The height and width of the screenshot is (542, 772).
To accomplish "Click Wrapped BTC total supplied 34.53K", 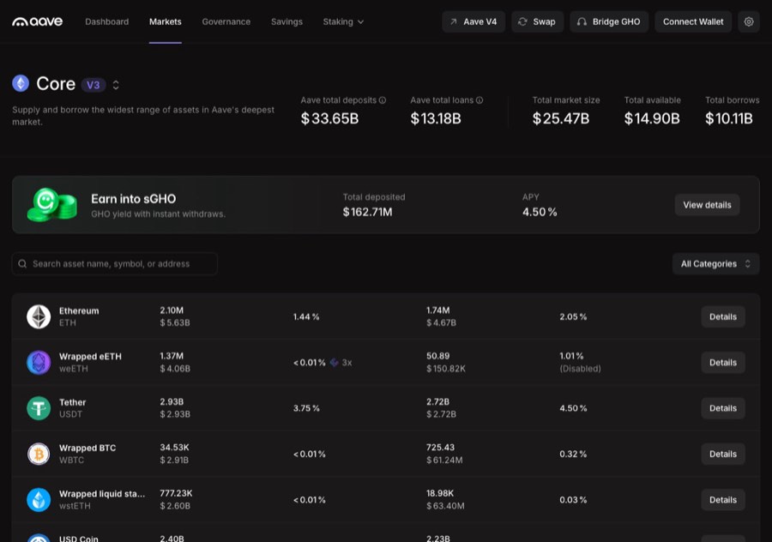I will [174, 448].
